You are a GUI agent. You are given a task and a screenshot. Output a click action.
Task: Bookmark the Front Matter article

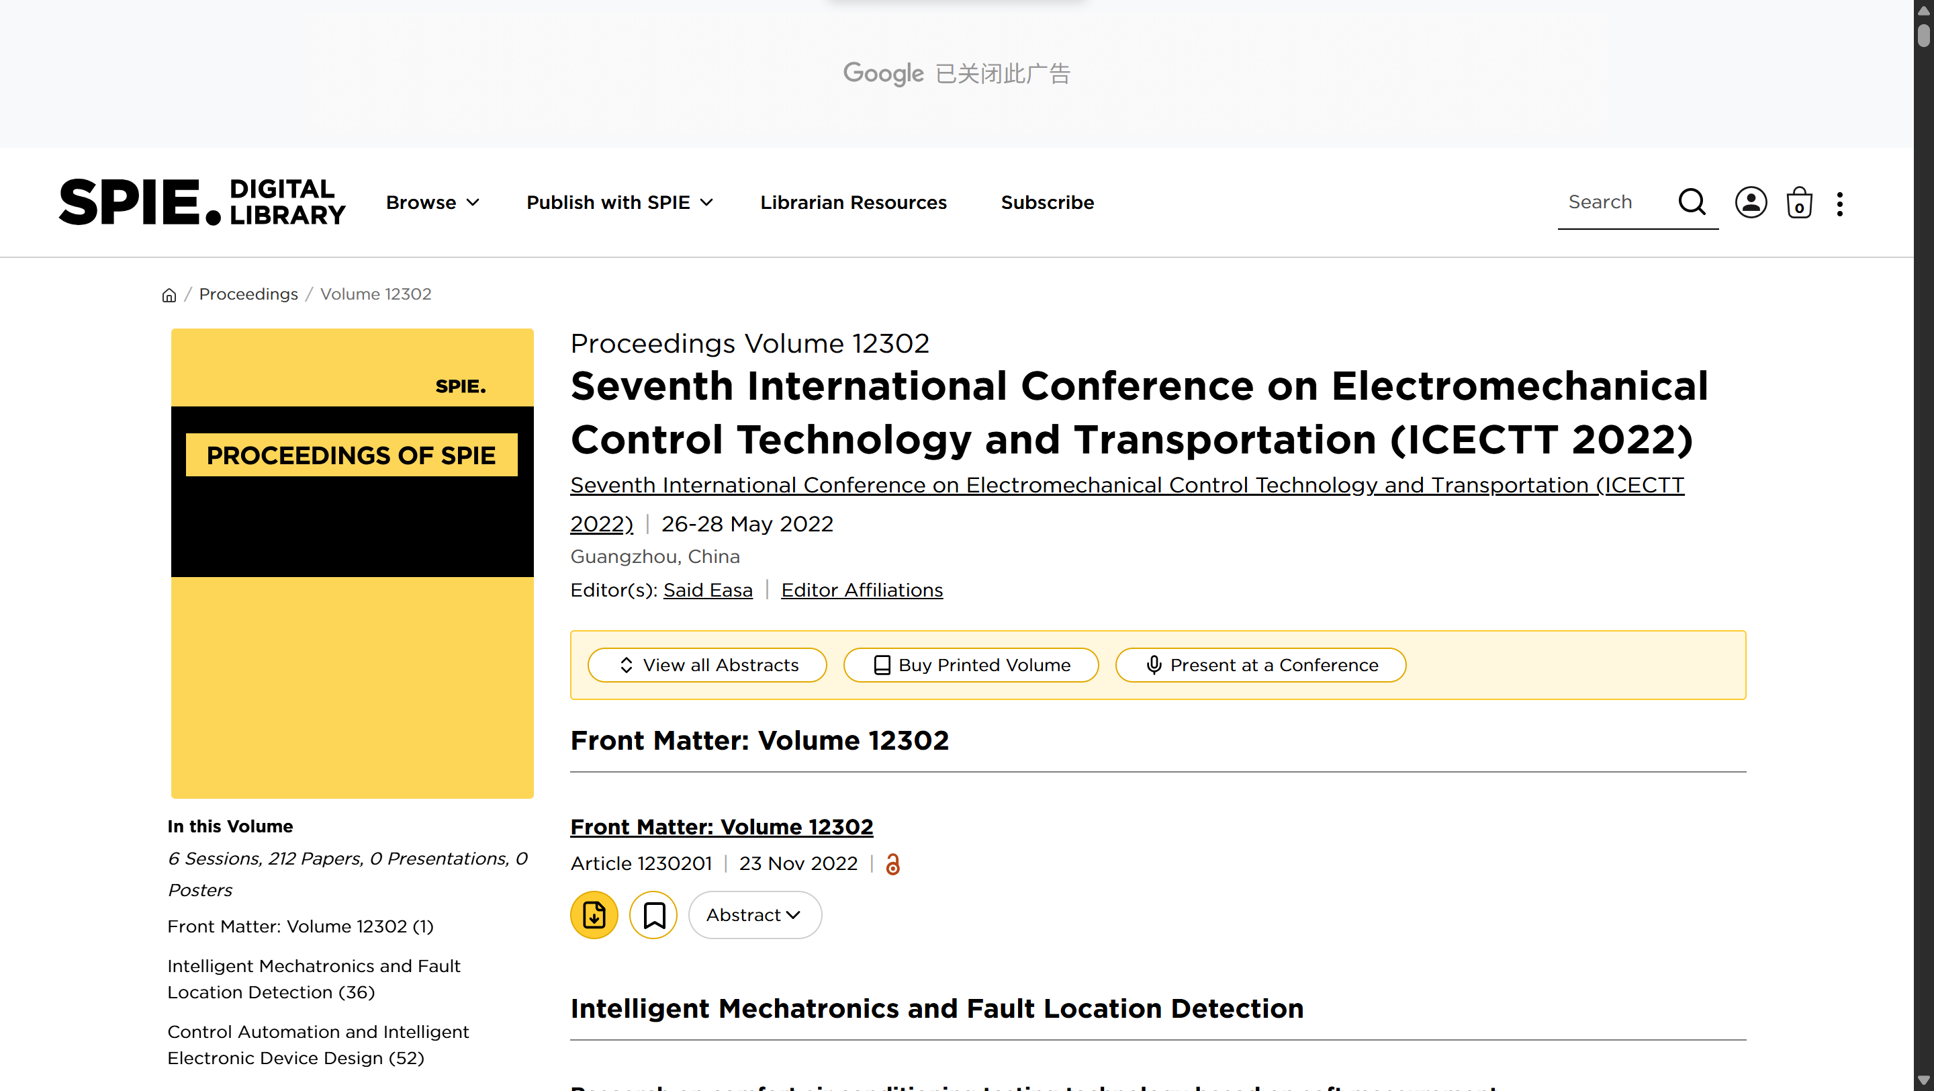[x=653, y=914]
